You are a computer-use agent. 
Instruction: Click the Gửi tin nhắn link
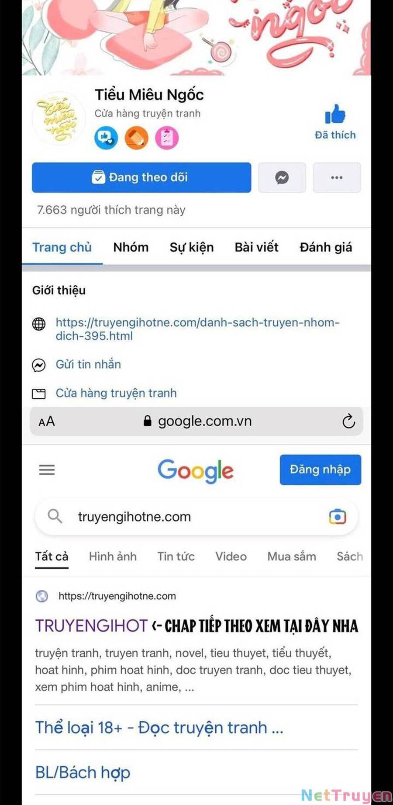point(88,364)
